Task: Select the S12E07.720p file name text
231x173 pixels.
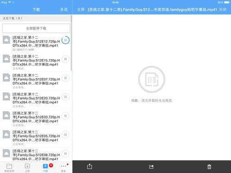Action: coord(36,79)
